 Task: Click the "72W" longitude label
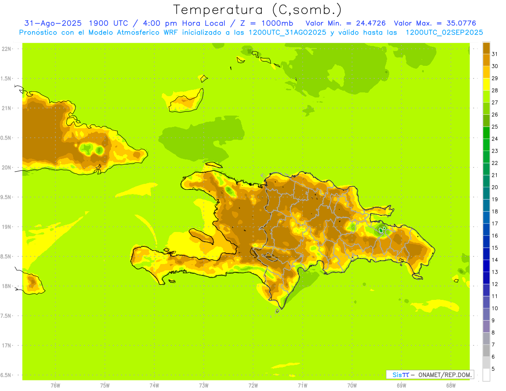[253, 386]
